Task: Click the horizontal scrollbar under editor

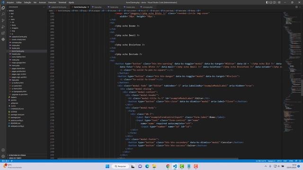Action: click(x=148, y=159)
